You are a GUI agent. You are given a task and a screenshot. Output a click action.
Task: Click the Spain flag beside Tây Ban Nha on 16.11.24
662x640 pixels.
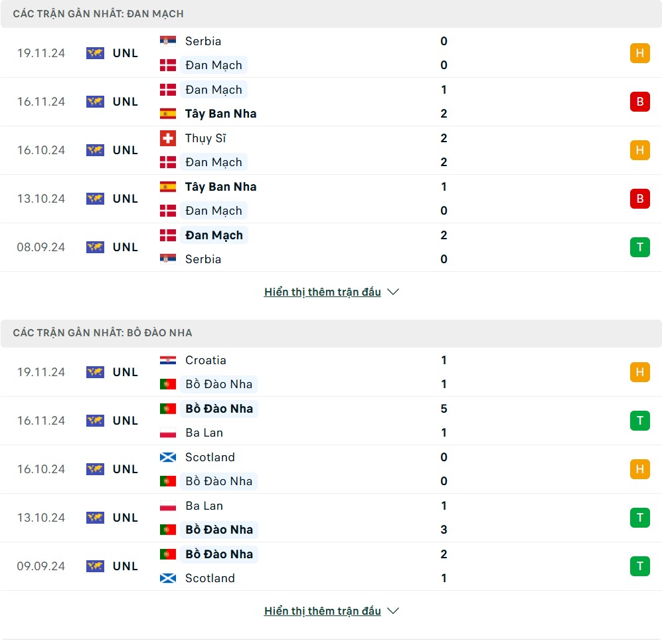(167, 114)
